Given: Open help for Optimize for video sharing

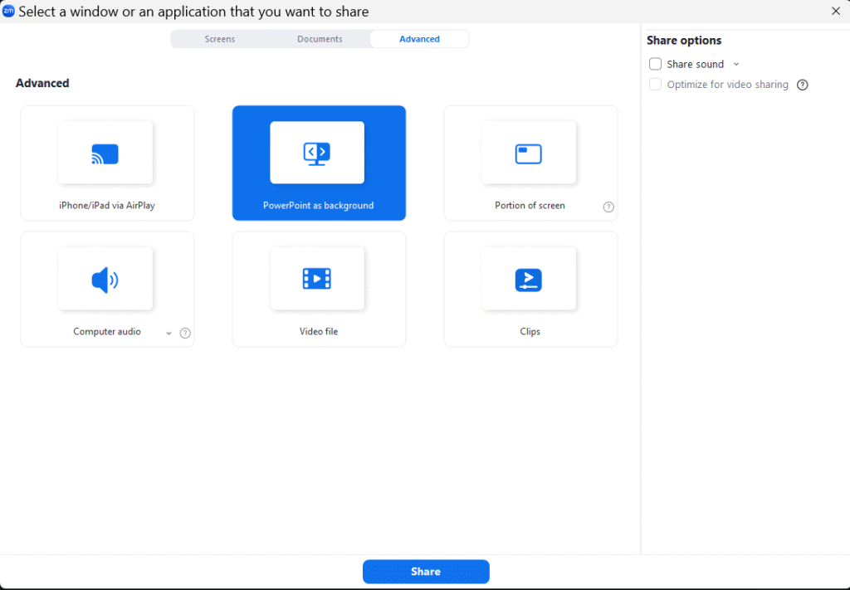Looking at the screenshot, I should [803, 85].
